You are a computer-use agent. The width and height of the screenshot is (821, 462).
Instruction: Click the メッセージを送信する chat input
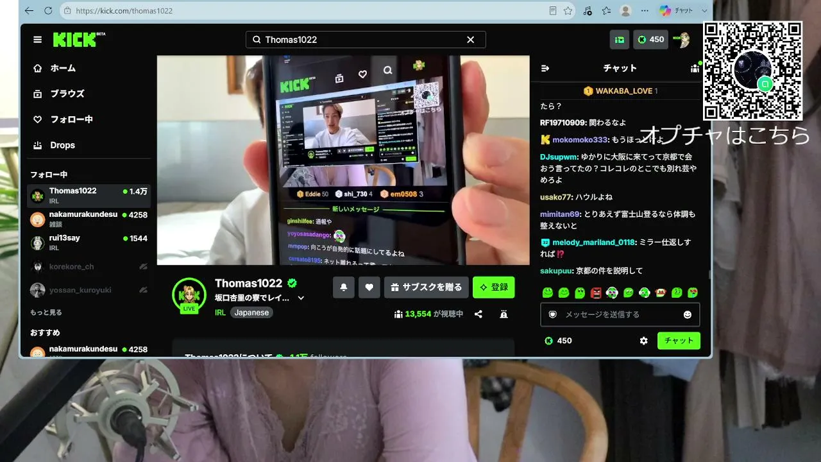pyautogui.click(x=620, y=314)
